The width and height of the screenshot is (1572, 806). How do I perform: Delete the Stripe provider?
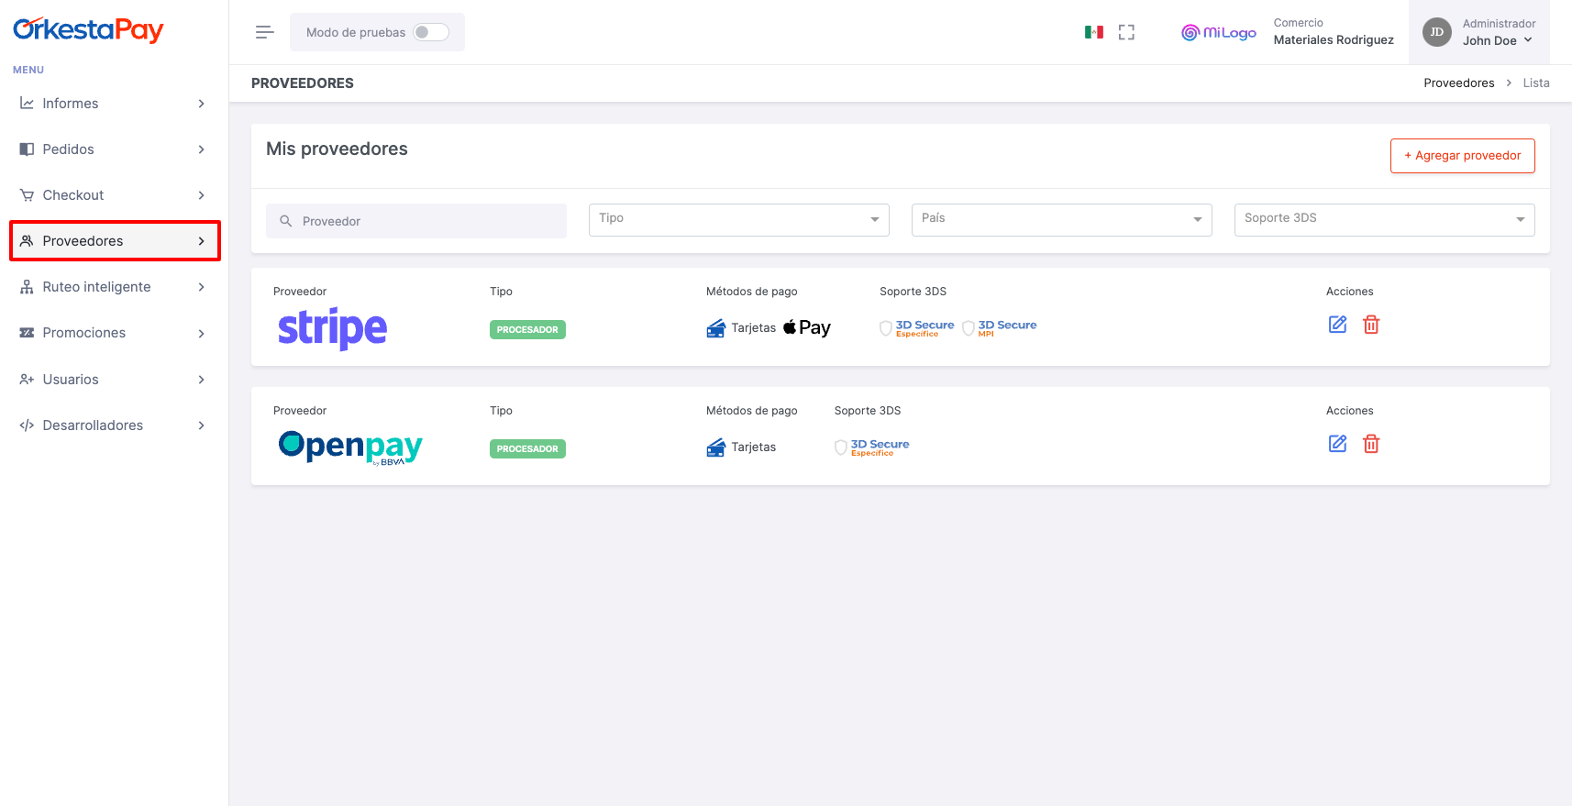point(1371,325)
